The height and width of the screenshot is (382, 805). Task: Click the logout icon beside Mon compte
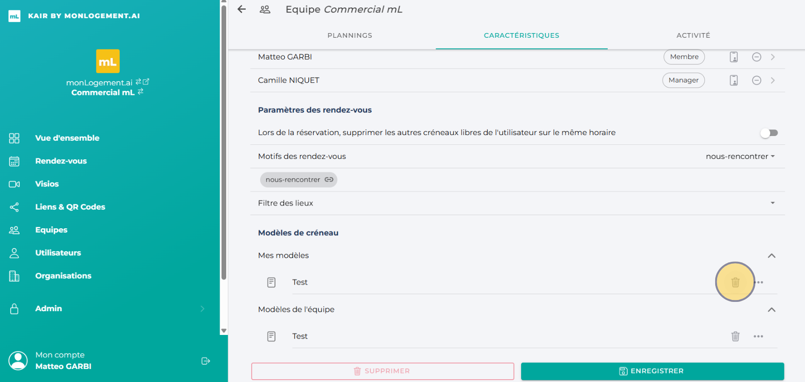206,361
